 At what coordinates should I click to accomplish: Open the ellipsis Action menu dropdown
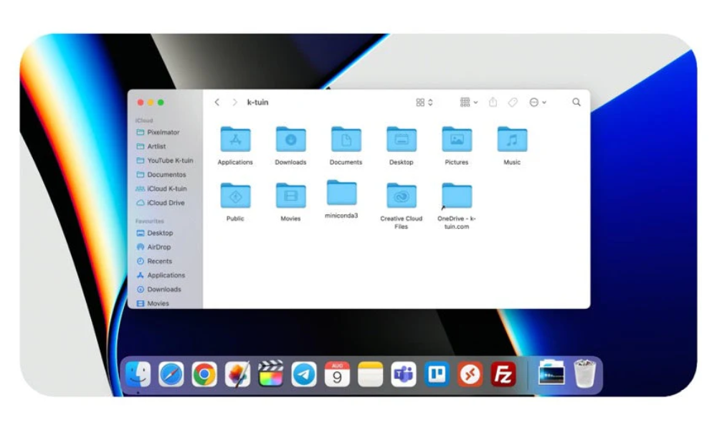pos(538,102)
